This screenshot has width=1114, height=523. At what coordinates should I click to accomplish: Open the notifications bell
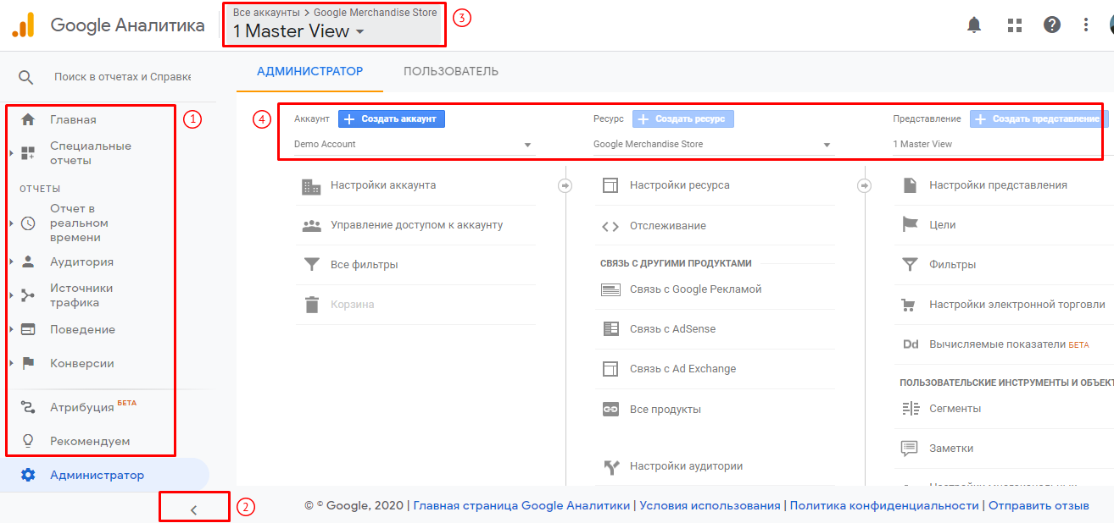974,25
